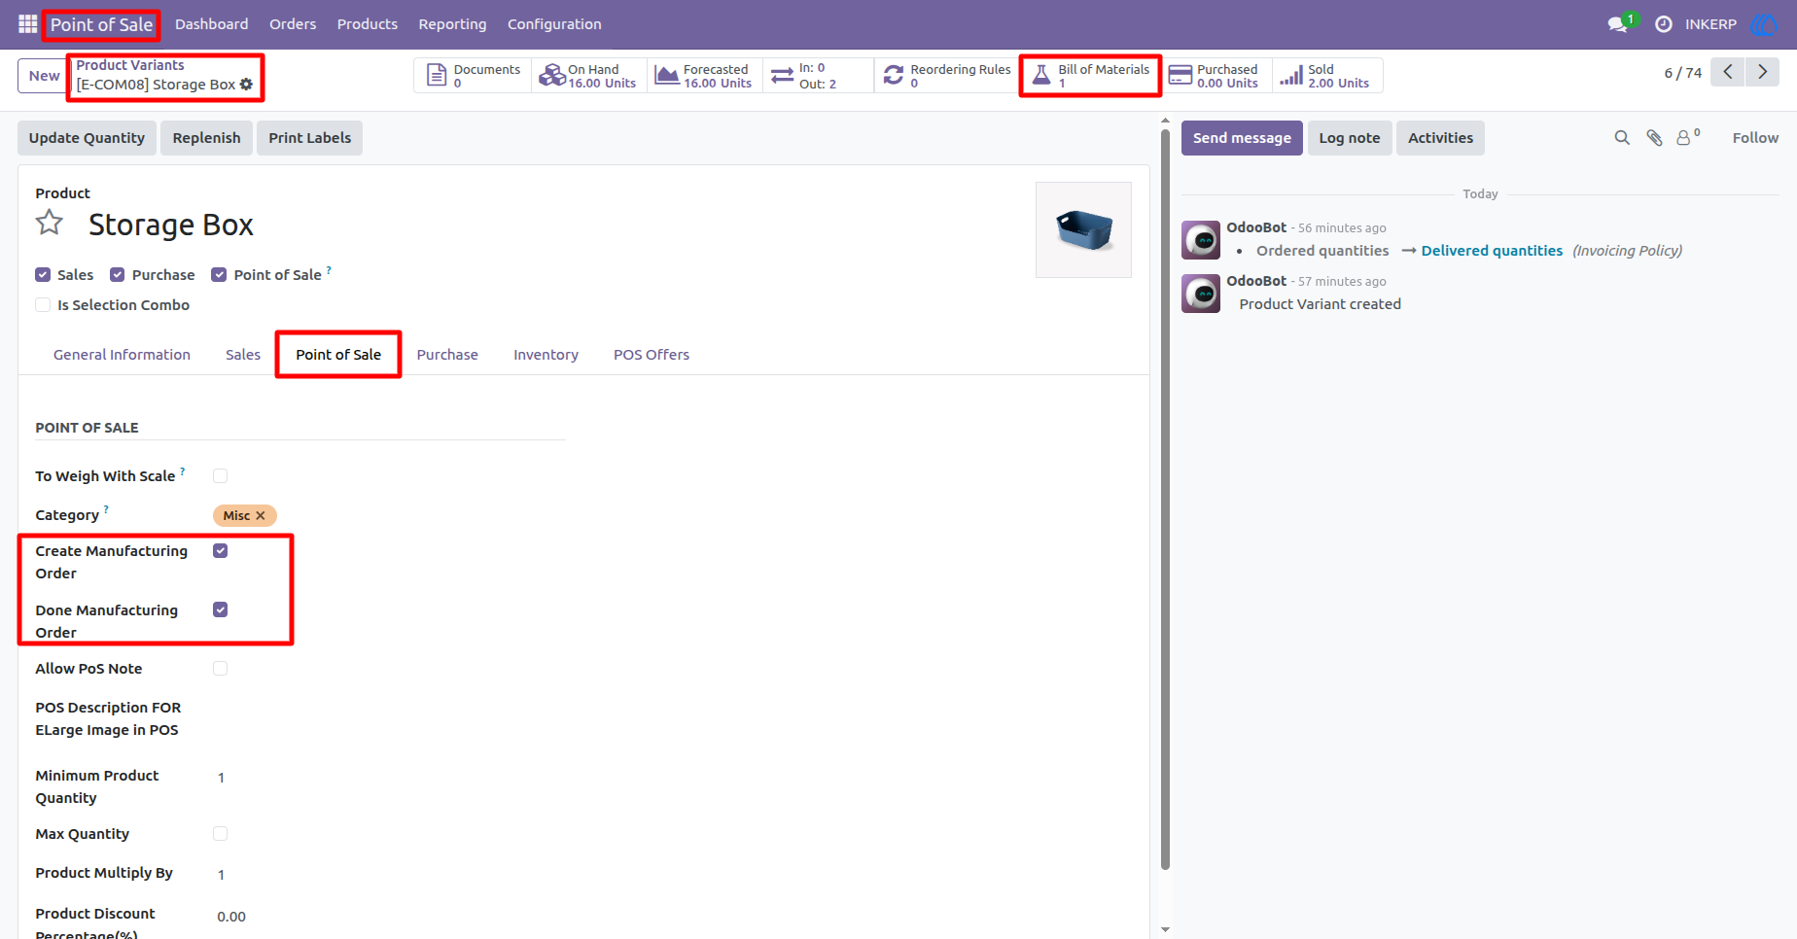The image size is (1797, 939).
Task: Switch to General Information tab
Action: coord(122,355)
